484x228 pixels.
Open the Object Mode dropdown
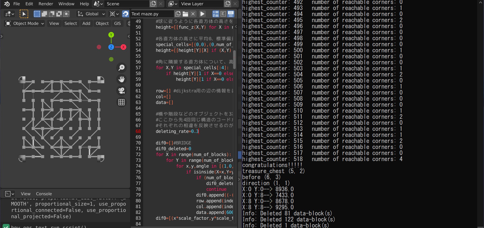point(25,23)
